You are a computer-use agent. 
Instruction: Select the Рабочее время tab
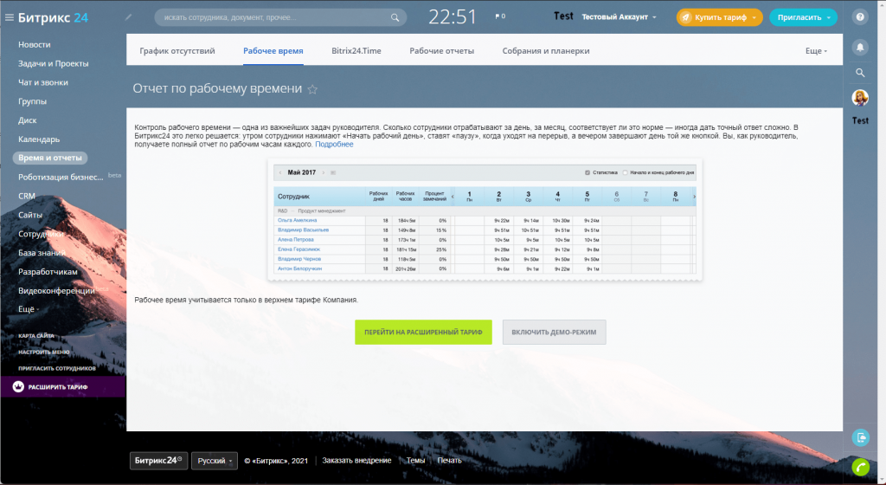(x=273, y=51)
